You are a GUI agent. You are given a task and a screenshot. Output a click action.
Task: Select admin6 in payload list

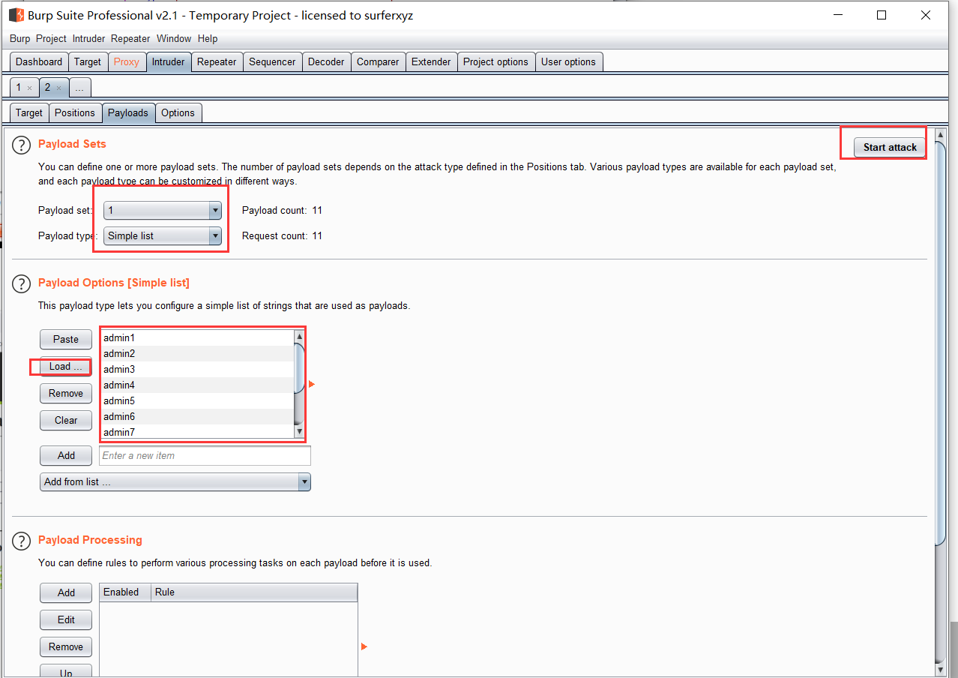point(197,417)
